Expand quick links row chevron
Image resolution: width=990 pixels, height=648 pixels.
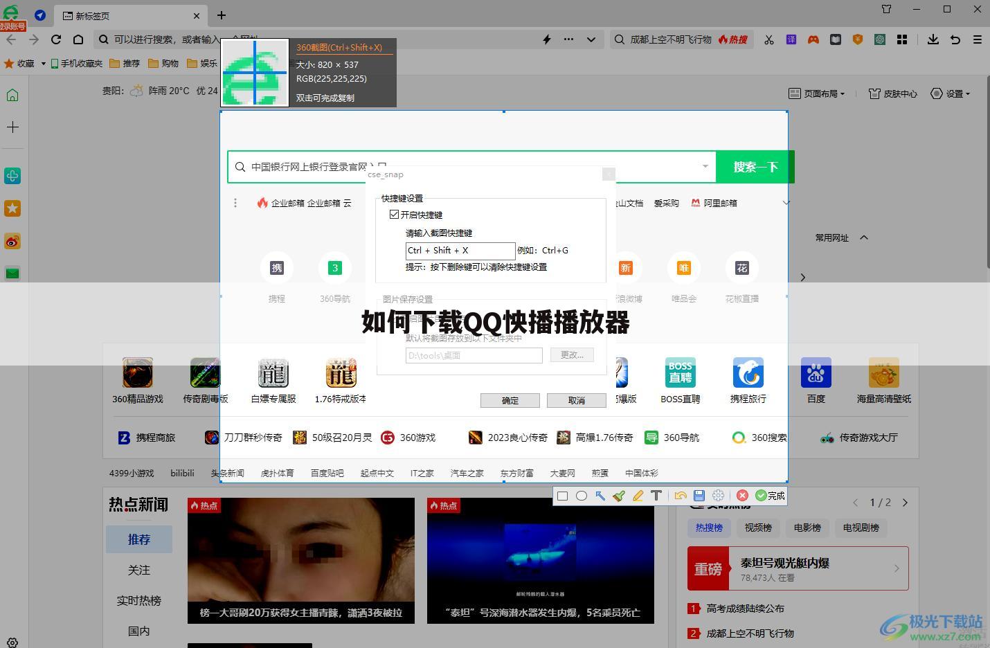tap(786, 203)
